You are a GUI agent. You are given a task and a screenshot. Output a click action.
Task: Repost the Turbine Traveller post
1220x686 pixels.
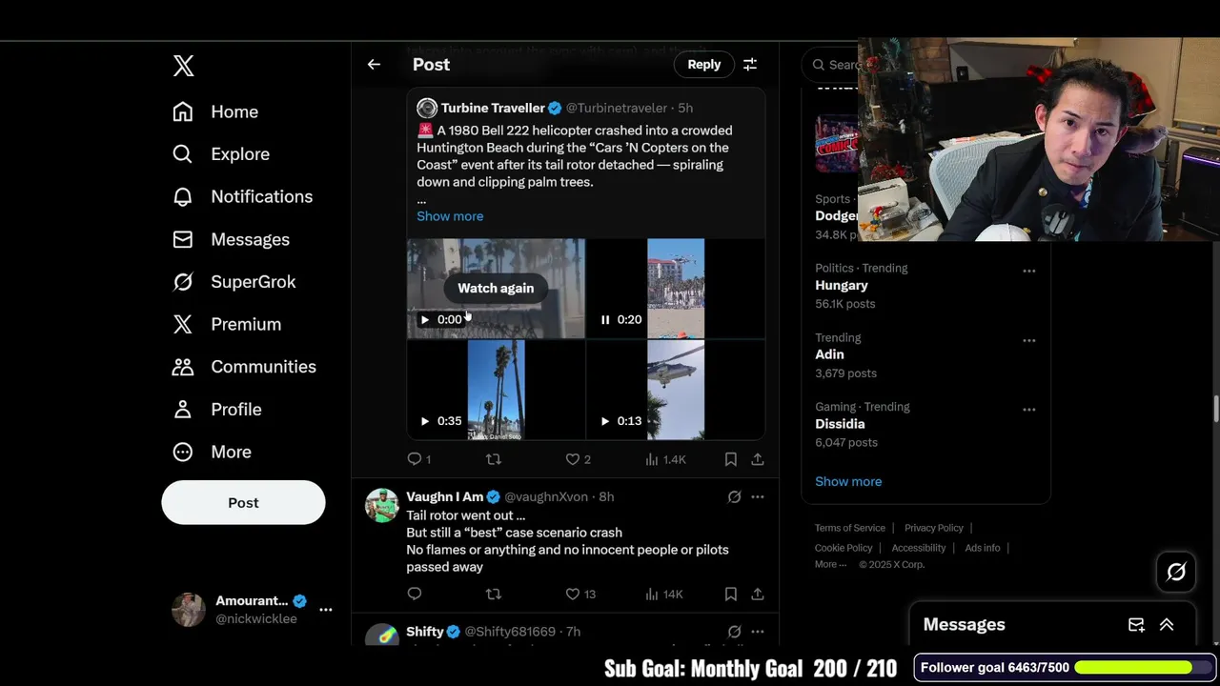tap(493, 459)
